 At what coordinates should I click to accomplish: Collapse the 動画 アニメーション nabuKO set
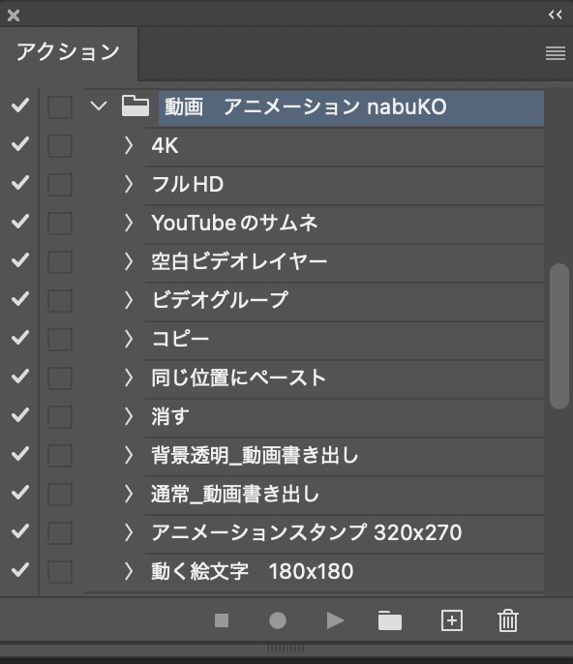click(99, 106)
